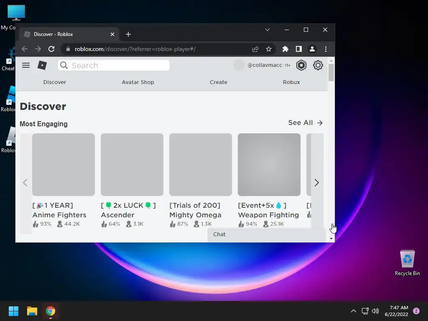
Task: Open a new Chrome tab
Action: [128, 34]
